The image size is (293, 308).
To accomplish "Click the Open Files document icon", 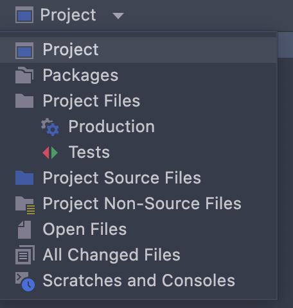I will (24, 230).
